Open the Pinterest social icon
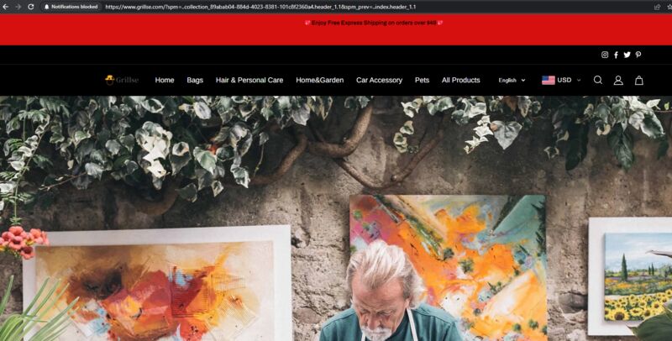The width and height of the screenshot is (672, 341). (x=638, y=55)
